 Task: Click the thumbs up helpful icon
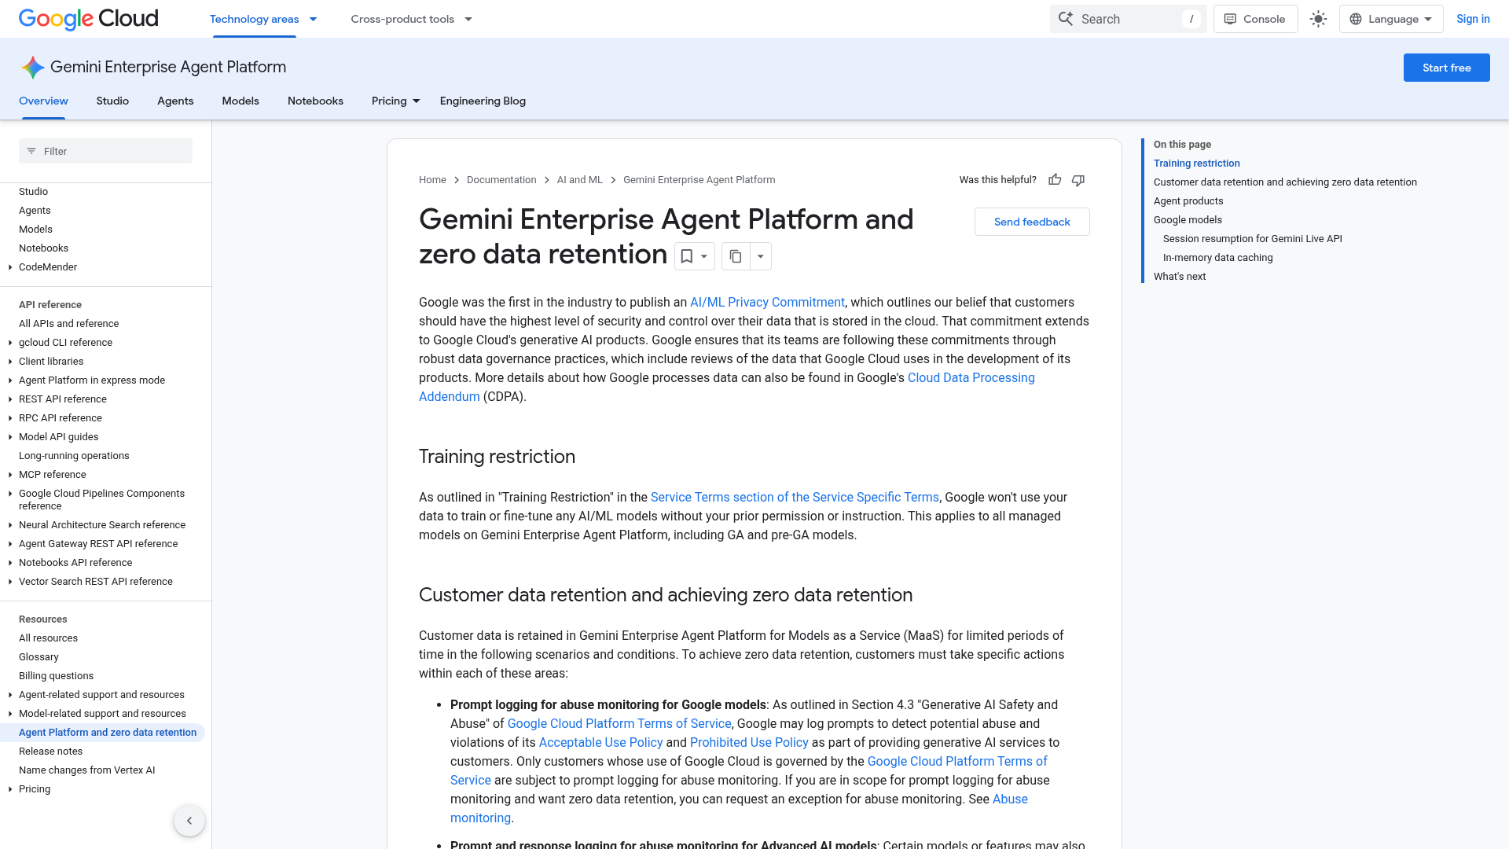click(1055, 180)
